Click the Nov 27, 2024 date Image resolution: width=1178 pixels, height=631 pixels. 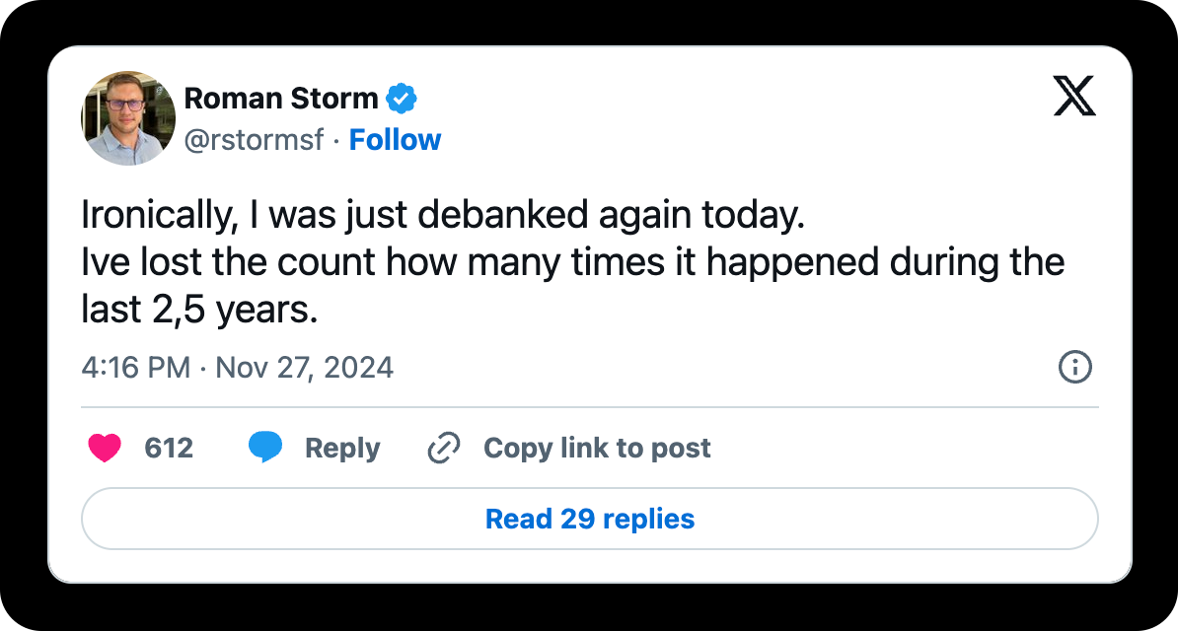304,368
